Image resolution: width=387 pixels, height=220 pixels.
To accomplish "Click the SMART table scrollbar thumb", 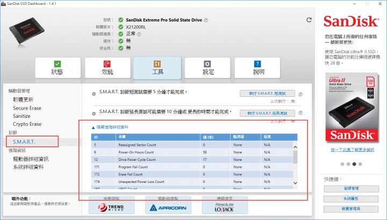I will click(x=295, y=157).
